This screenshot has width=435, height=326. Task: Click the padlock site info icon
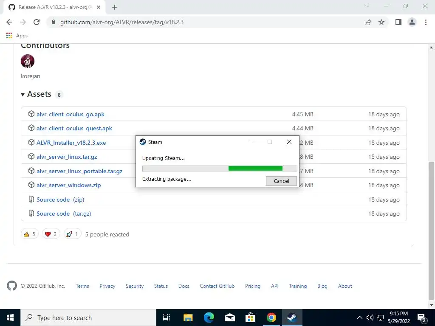(x=54, y=22)
